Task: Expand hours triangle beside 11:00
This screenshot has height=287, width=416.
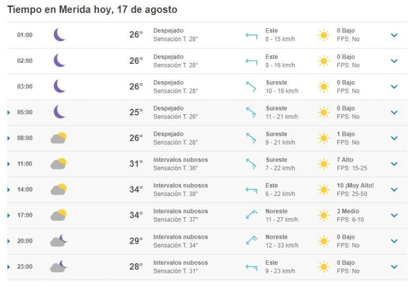Action: (x=9, y=164)
